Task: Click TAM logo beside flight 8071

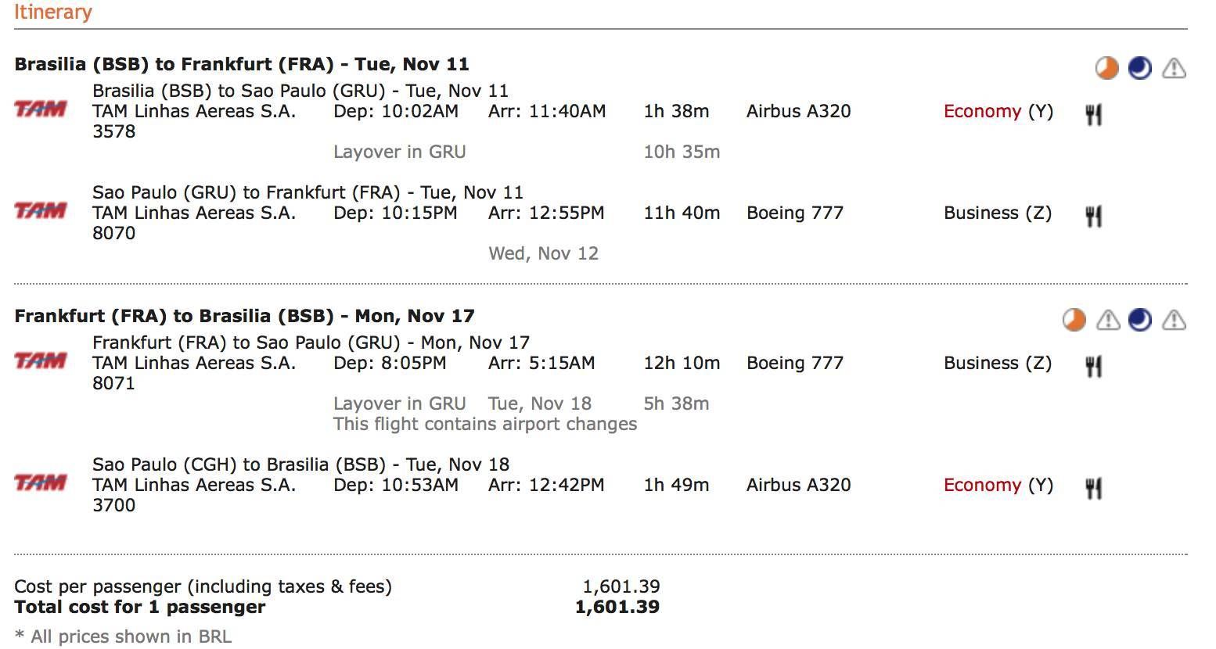Action: tap(41, 360)
